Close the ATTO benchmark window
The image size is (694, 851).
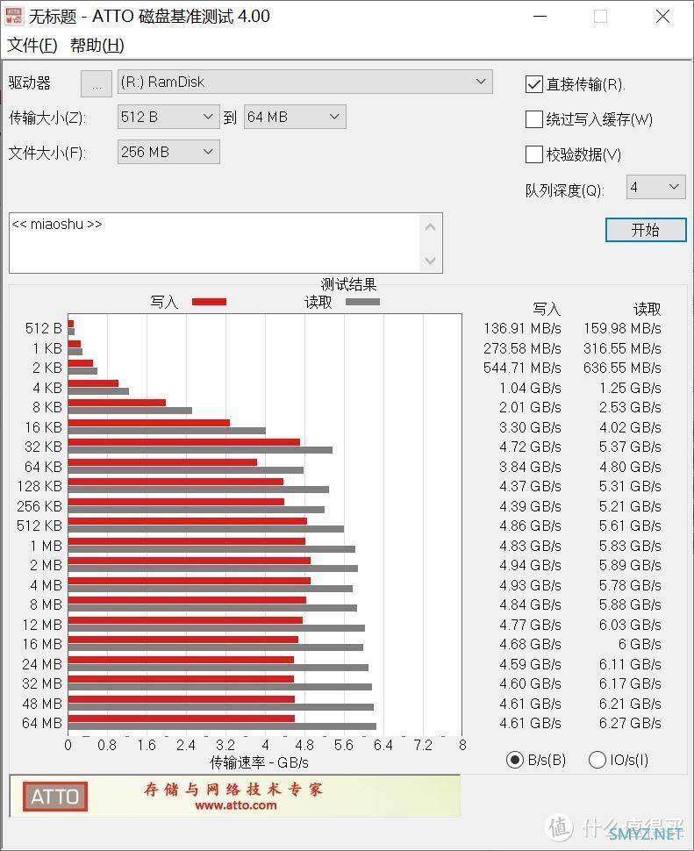tap(662, 17)
